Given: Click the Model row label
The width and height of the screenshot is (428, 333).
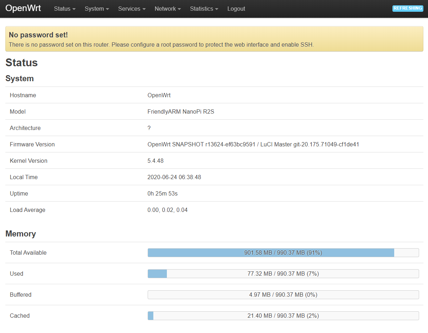Looking at the screenshot, I should (x=18, y=112).
